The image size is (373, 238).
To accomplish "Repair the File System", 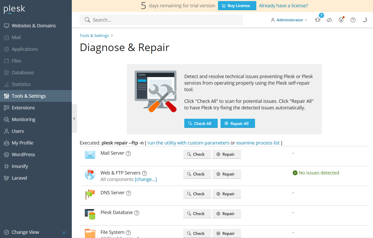I will pyautogui.click(x=227, y=233).
